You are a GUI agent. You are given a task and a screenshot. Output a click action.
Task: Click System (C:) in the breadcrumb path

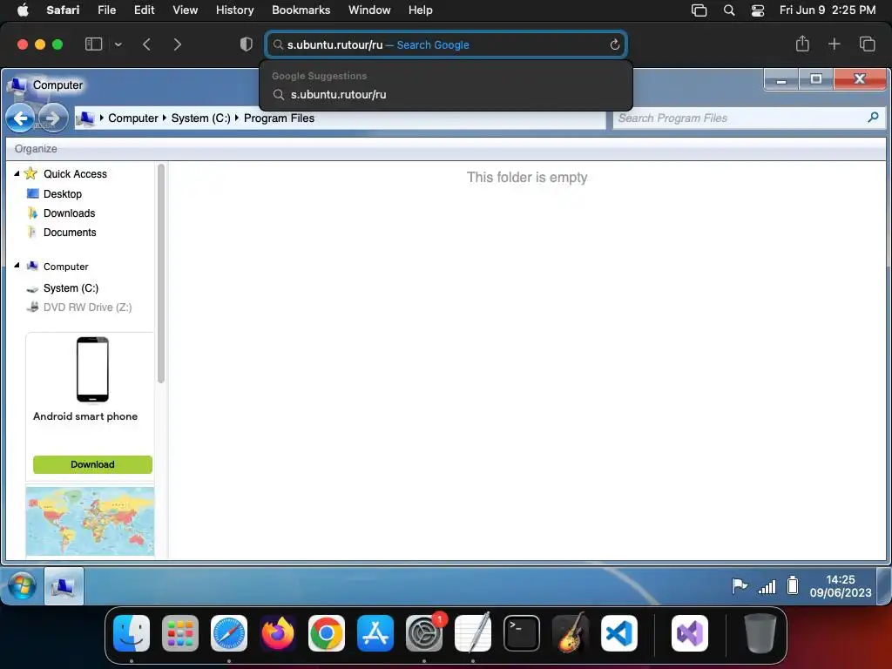tap(201, 118)
